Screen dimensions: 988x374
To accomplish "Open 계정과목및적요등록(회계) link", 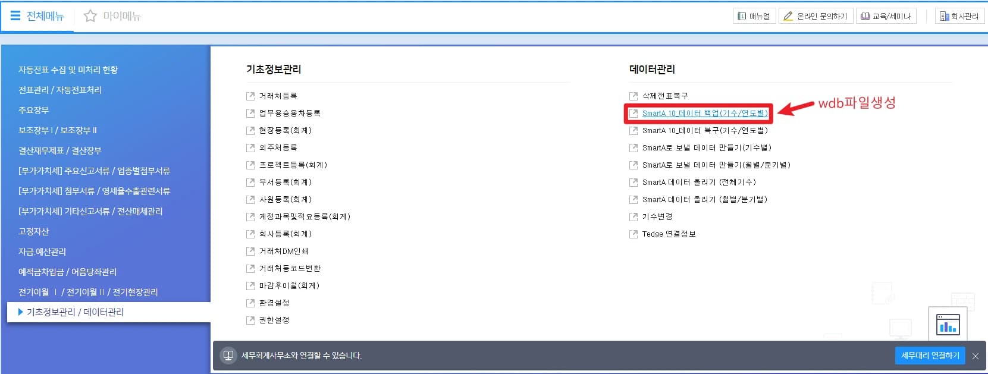I will point(305,216).
